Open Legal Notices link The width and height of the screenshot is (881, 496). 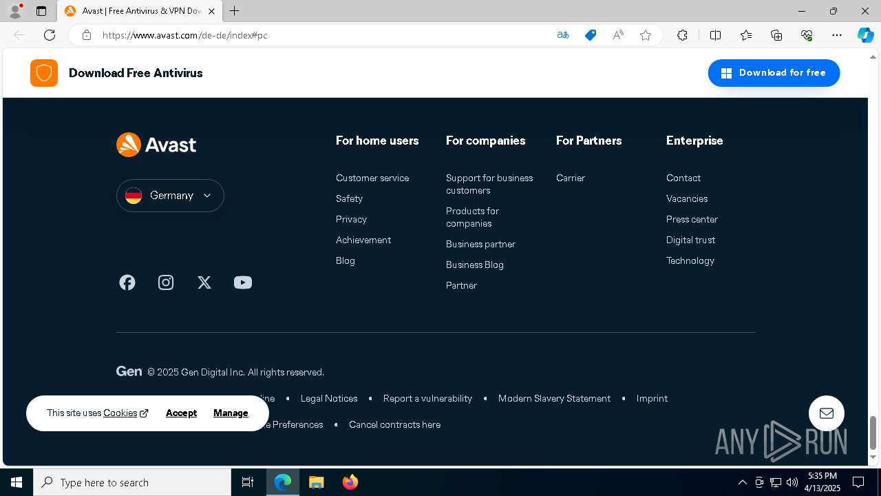(x=329, y=398)
